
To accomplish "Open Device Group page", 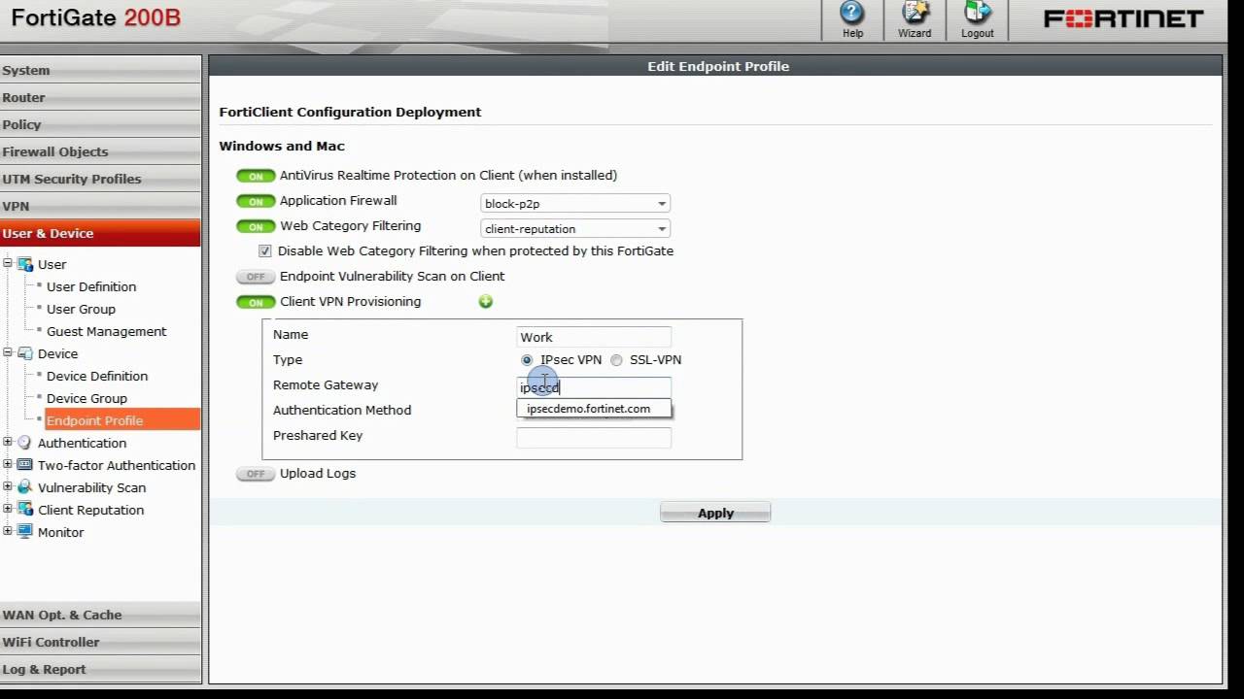I will pos(86,398).
